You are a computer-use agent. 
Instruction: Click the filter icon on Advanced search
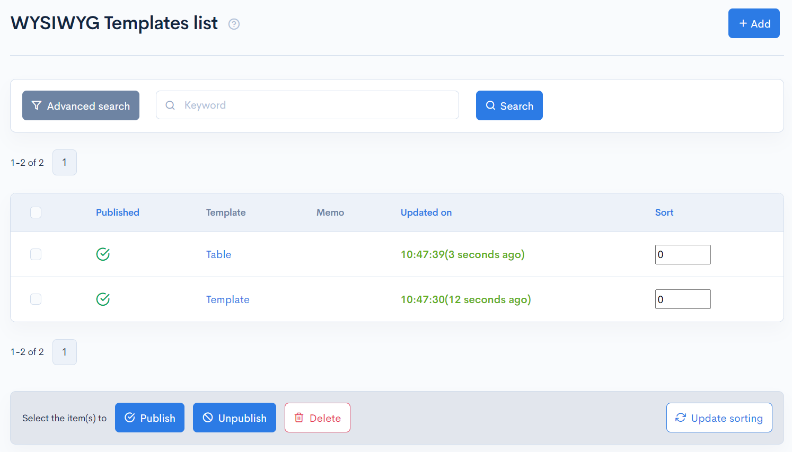tap(37, 105)
